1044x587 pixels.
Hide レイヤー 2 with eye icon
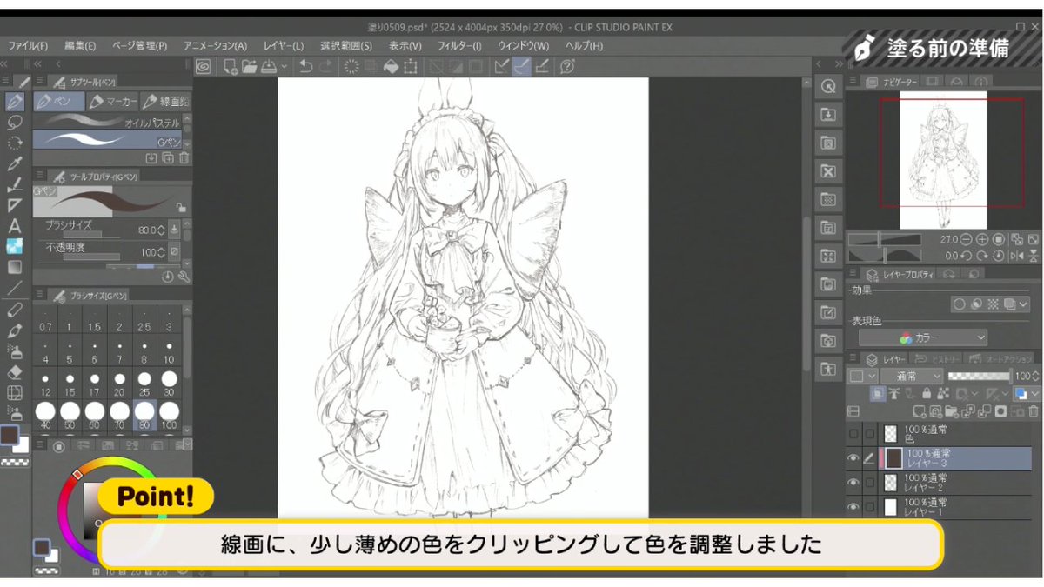(853, 484)
